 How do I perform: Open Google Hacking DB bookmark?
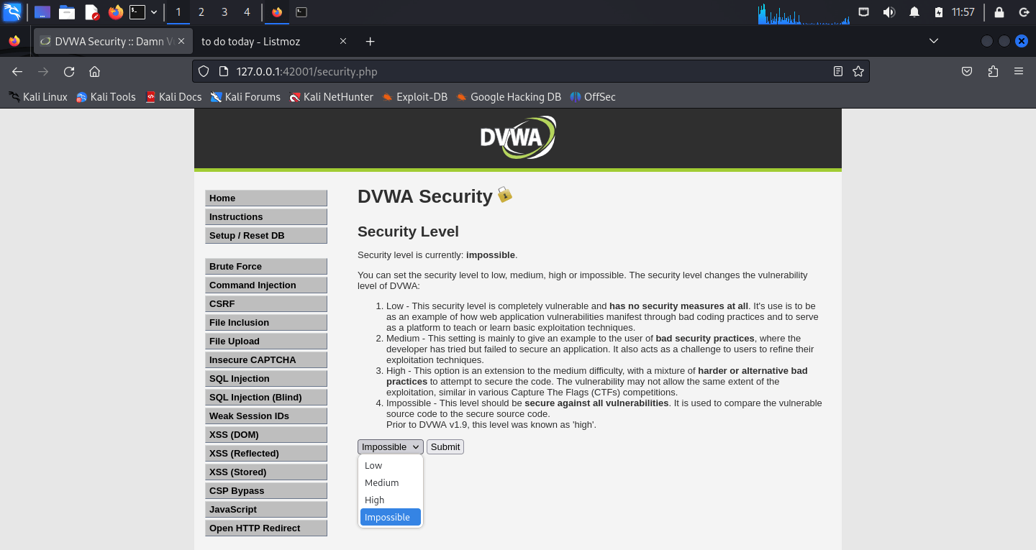[x=509, y=97]
